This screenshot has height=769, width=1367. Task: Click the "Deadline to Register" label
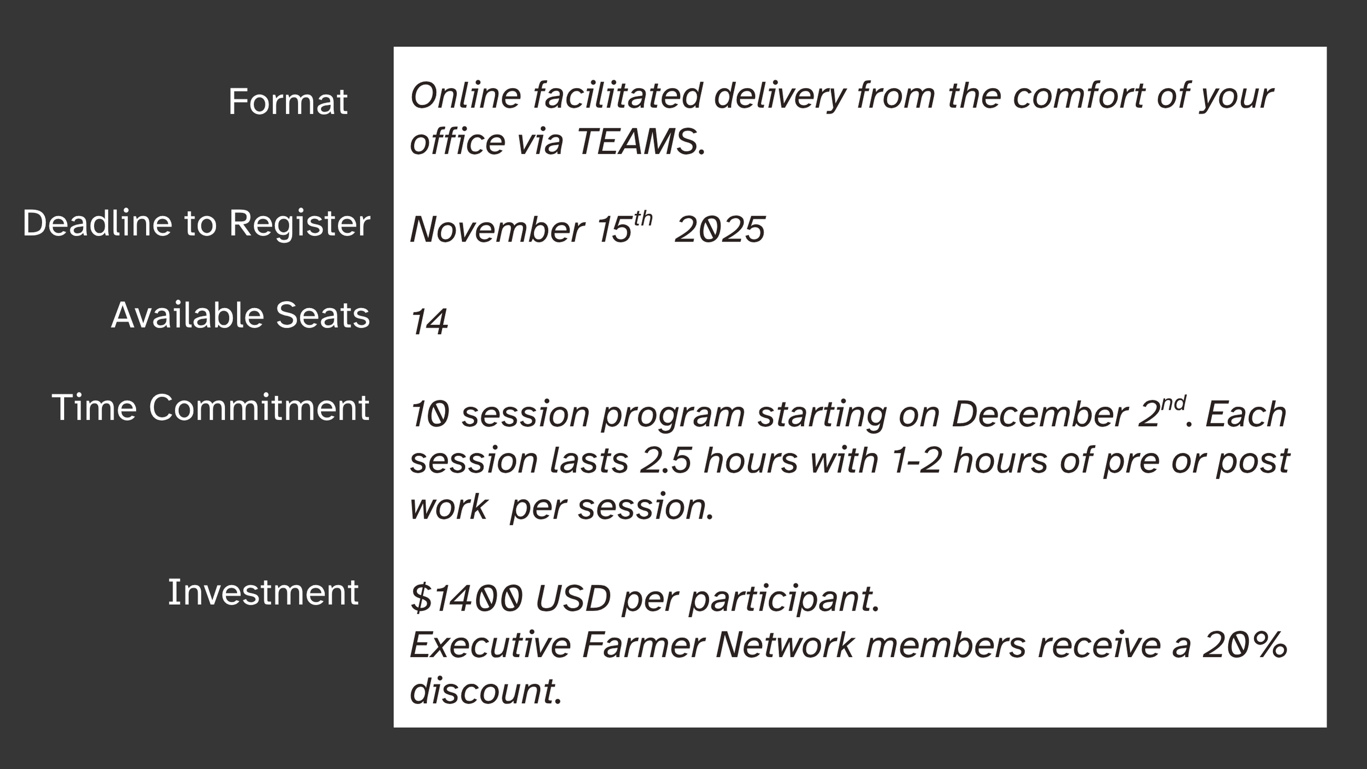(x=196, y=223)
